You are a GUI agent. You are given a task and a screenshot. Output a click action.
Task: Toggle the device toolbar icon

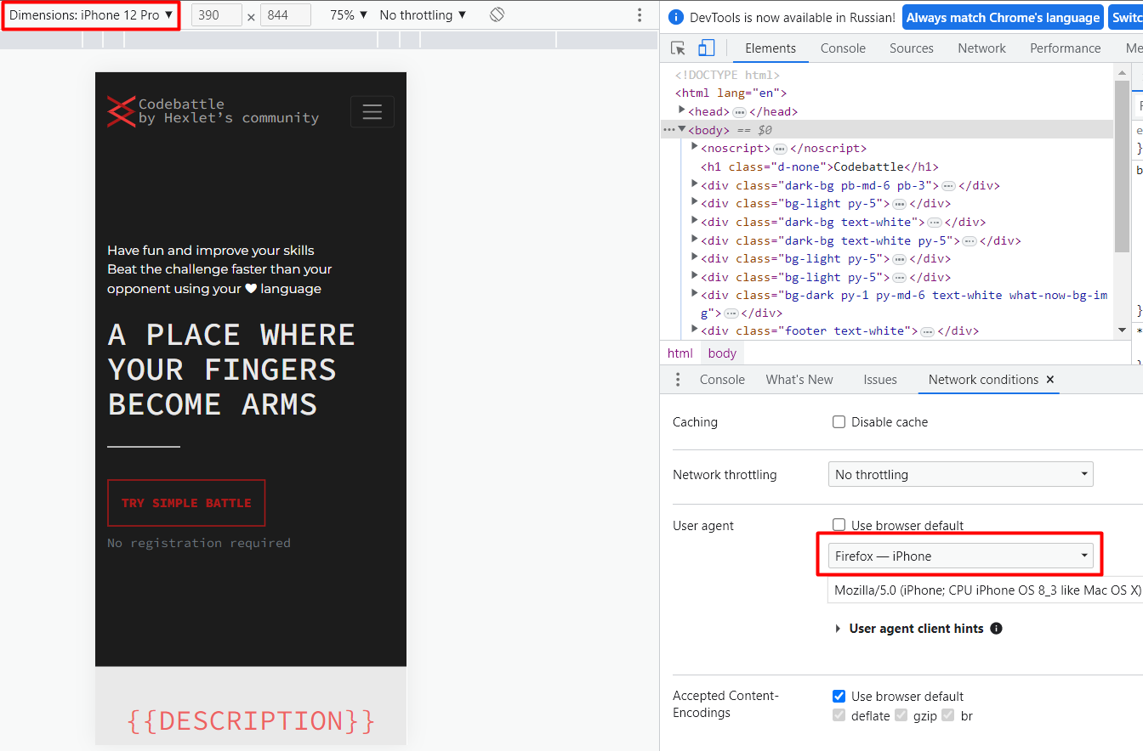(x=707, y=48)
